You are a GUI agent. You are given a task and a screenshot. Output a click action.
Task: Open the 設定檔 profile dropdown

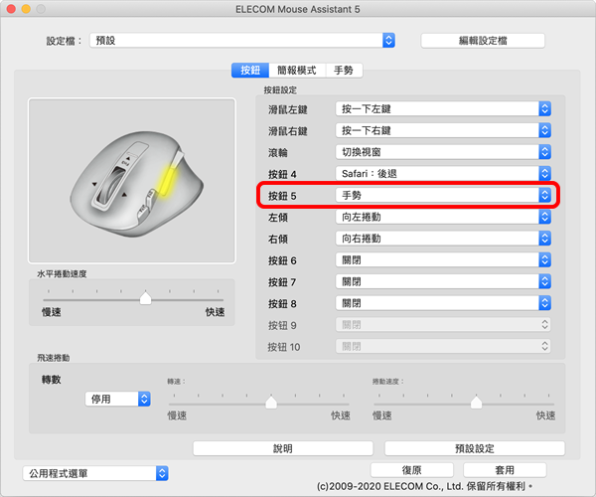pyautogui.click(x=242, y=41)
